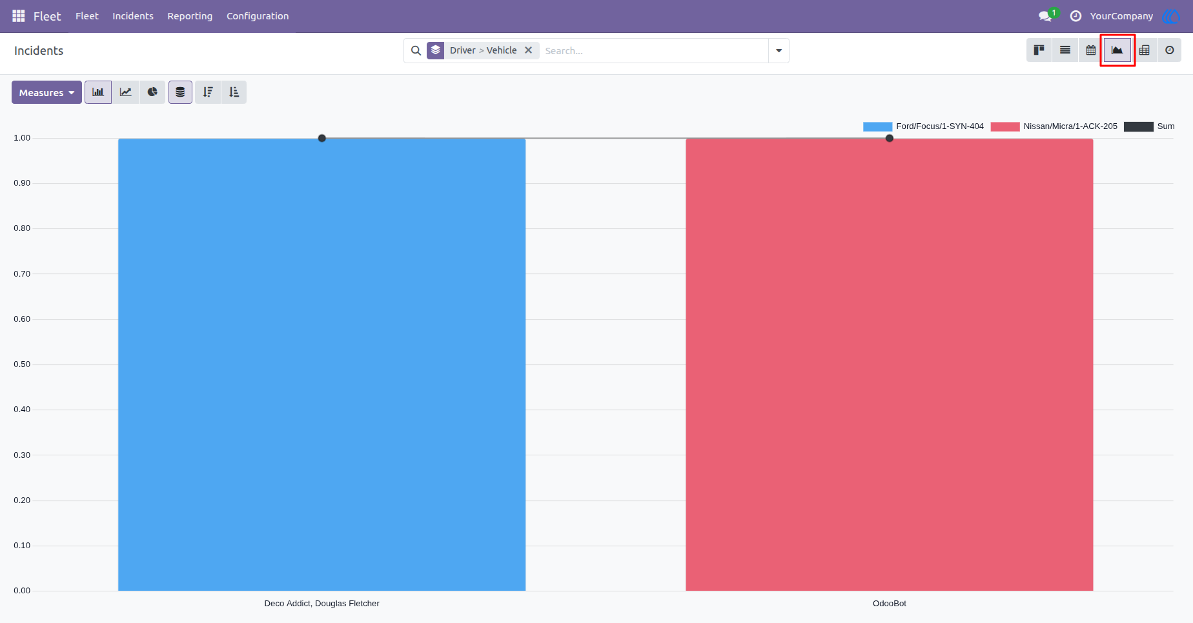Toggle Ford/Focus/1-SYN-404 legend swatch
Image resolution: width=1193 pixels, height=623 pixels.
coord(877,126)
